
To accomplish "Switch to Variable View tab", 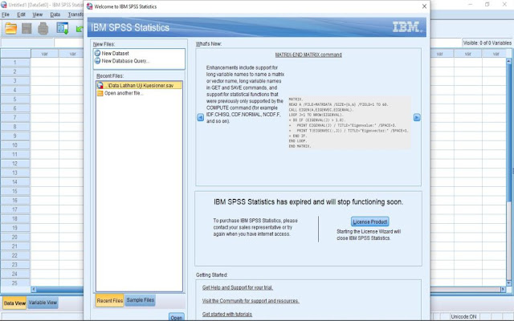I will point(43,303).
